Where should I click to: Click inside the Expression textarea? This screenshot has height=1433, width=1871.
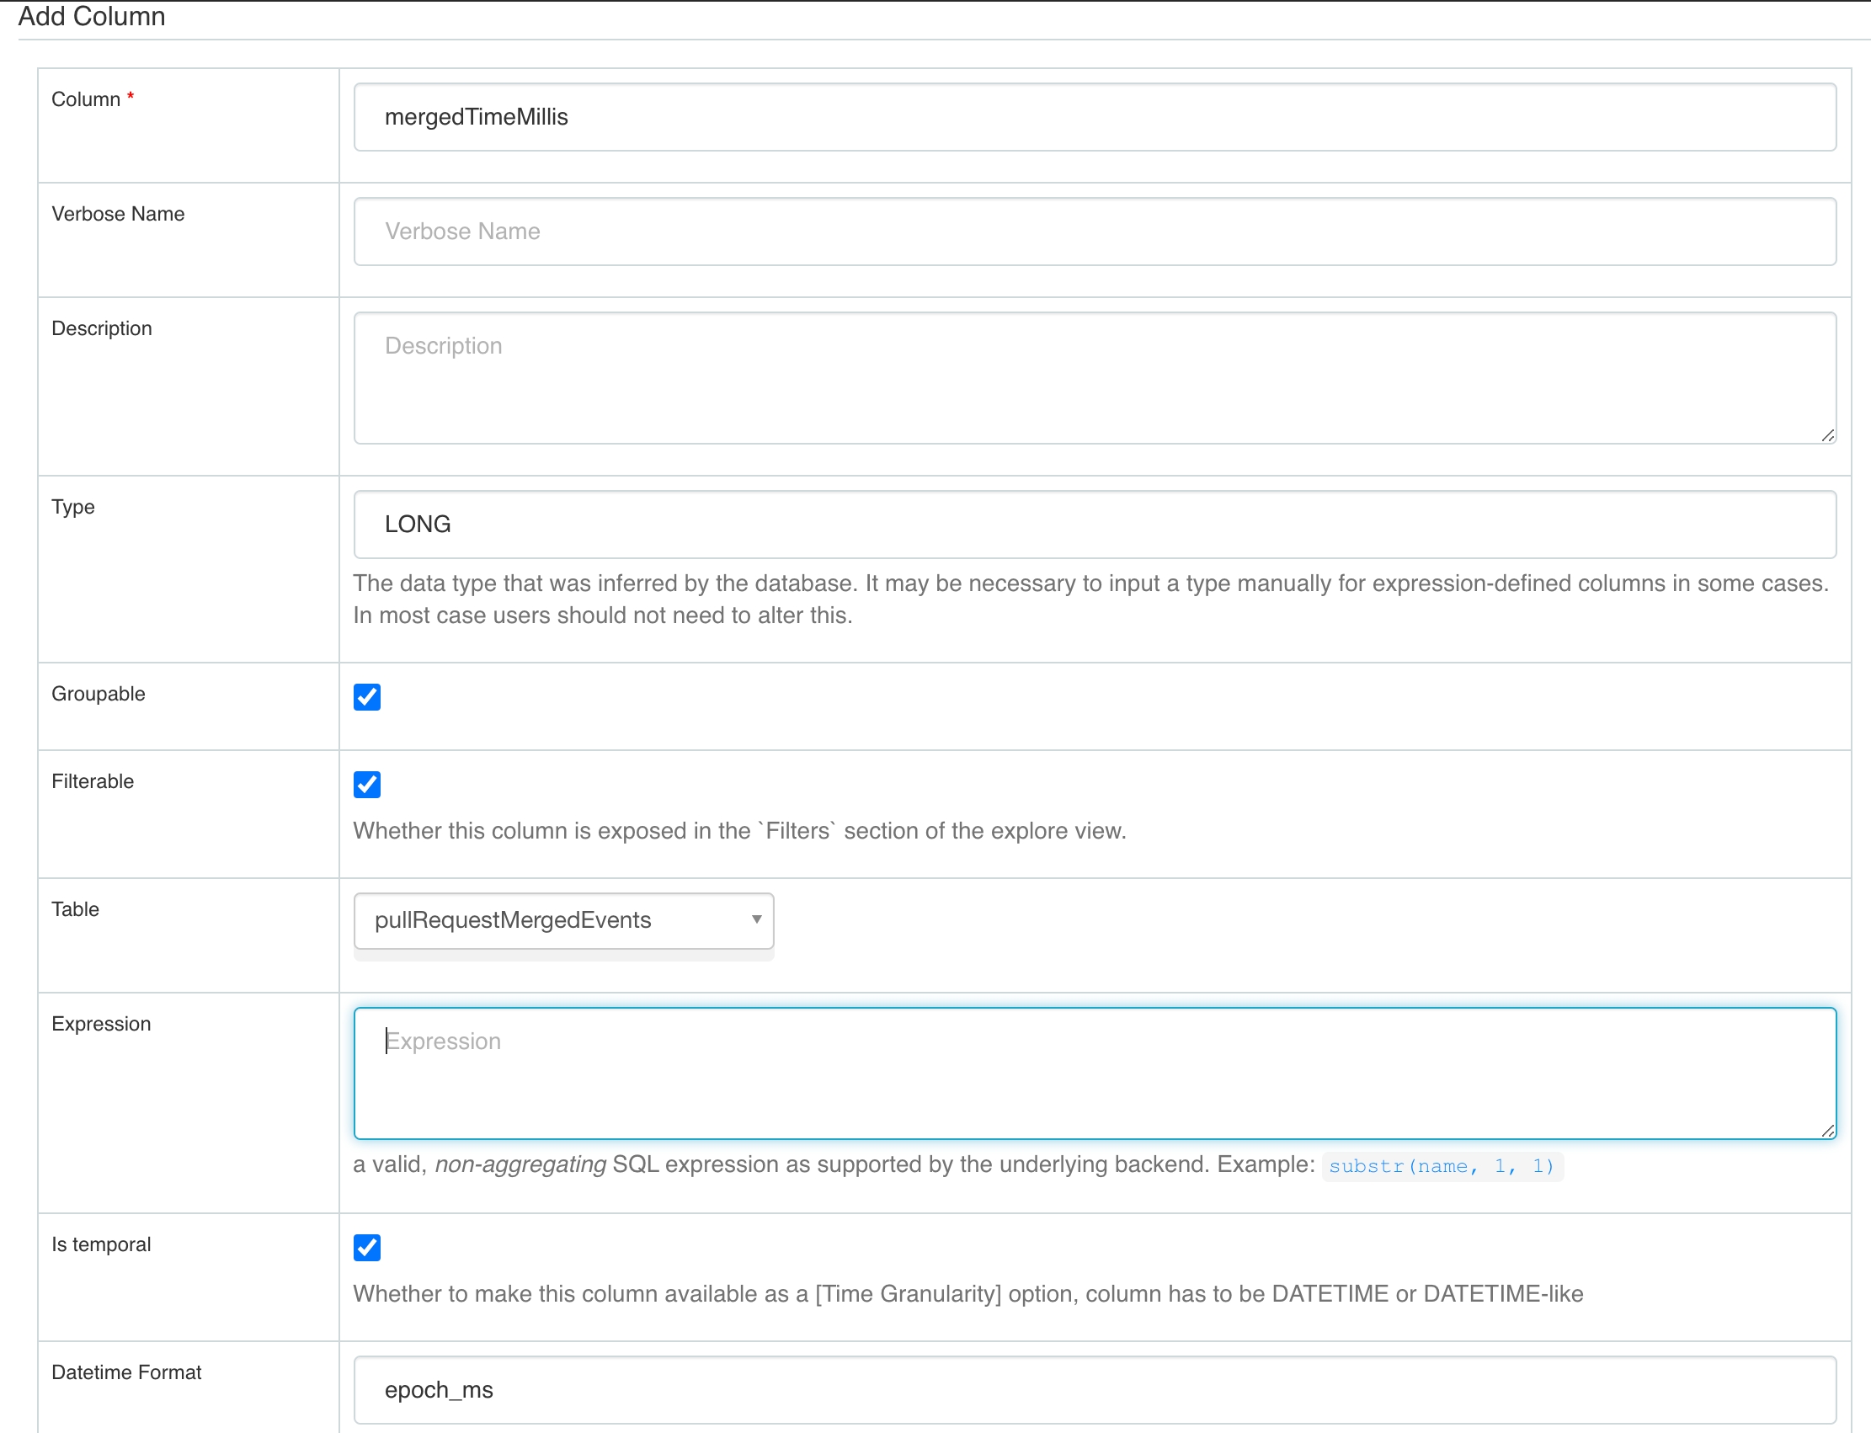tap(1094, 1073)
